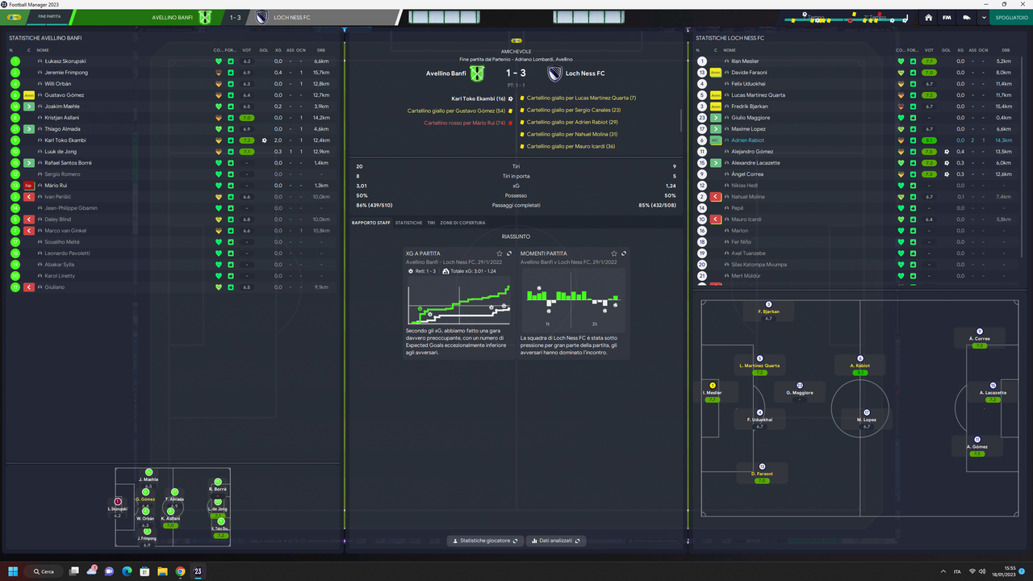Image resolution: width=1033 pixels, height=581 pixels.
Task: Expand the dropdown arrow beside Spogliatoio
Action: 984,17
